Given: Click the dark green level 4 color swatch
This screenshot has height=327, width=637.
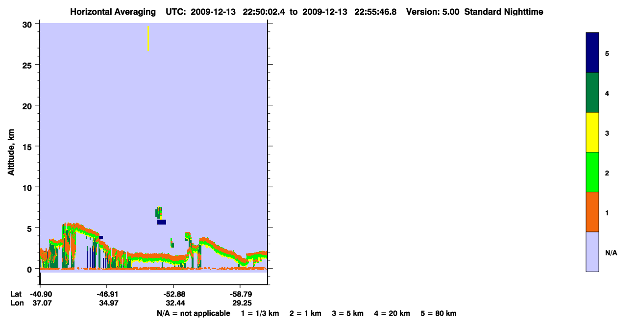Looking at the screenshot, I should click(x=592, y=93).
